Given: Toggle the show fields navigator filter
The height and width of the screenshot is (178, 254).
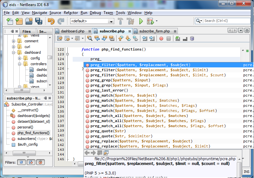Looking at the screenshot, I should (x=21, y=162).
